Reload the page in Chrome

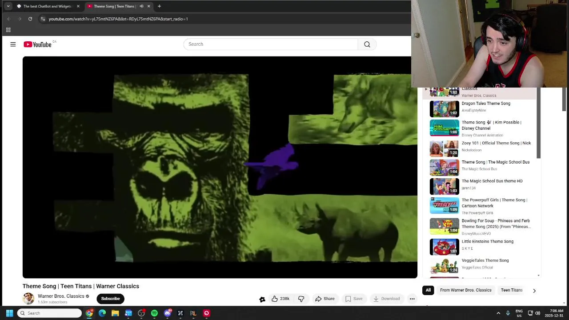click(x=30, y=19)
